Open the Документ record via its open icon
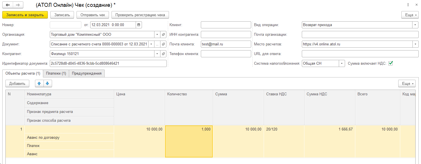421x164 pixels. (164, 44)
